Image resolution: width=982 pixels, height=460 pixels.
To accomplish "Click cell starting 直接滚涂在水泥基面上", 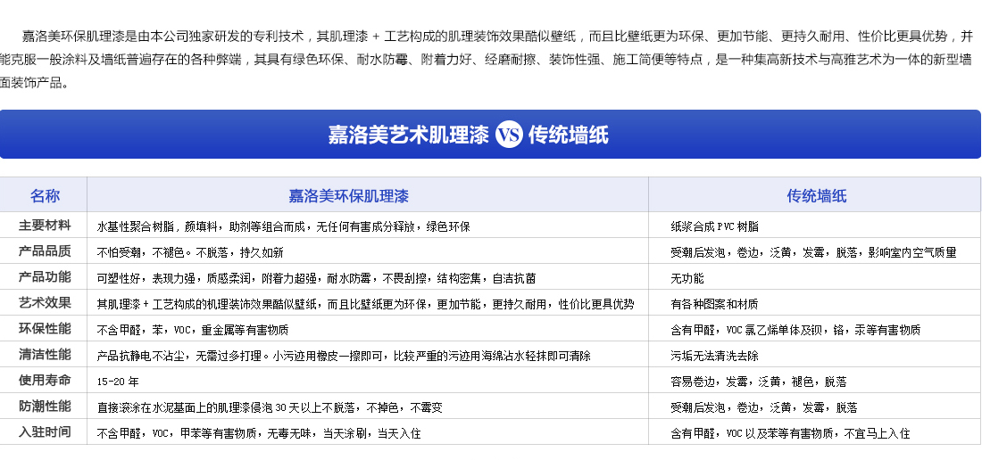I will tap(270, 408).
